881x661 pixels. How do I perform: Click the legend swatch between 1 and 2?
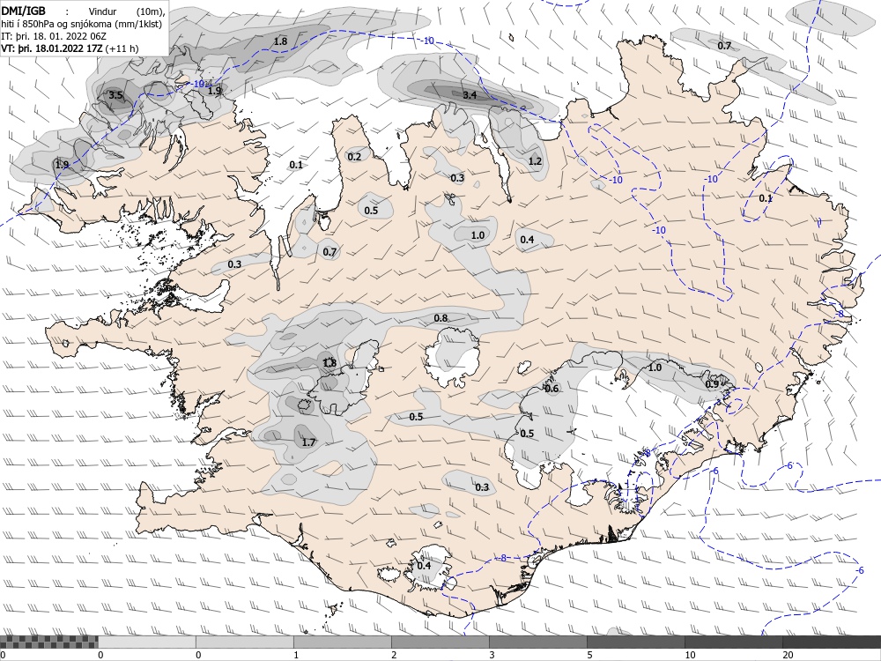coord(342,642)
